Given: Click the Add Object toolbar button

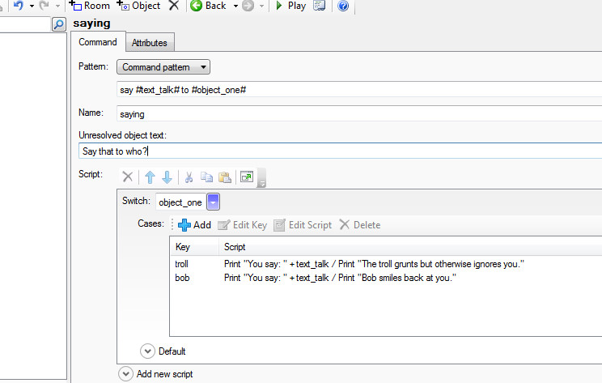Looking at the screenshot, I should tap(139, 6).
